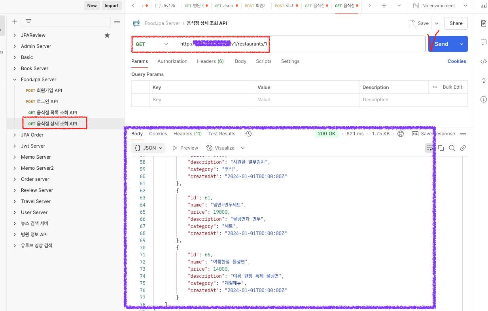Screen dimensions: 488x311
Task: Expand the JPA Order collection
Action: 15,135
